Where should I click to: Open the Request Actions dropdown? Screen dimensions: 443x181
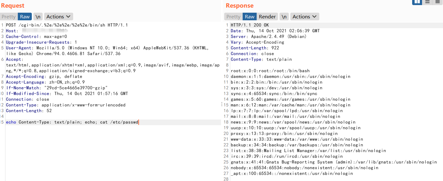point(59,17)
